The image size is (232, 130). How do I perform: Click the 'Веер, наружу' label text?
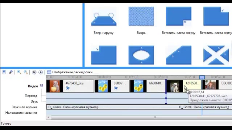click(104, 33)
